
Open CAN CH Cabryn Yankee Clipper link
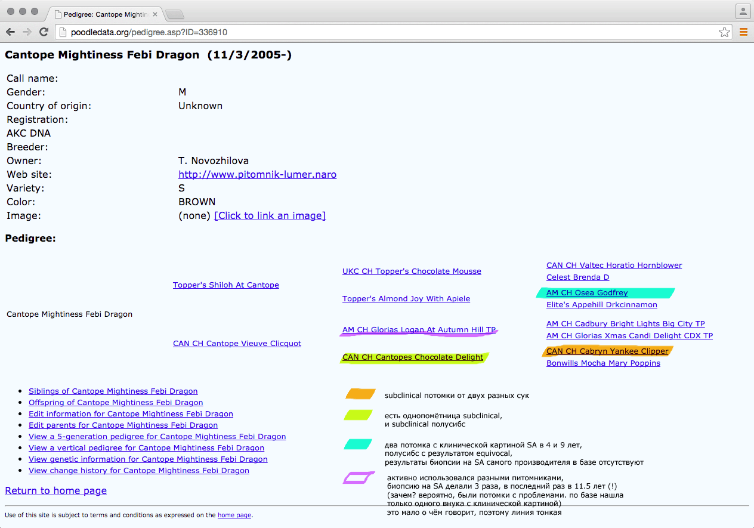607,351
